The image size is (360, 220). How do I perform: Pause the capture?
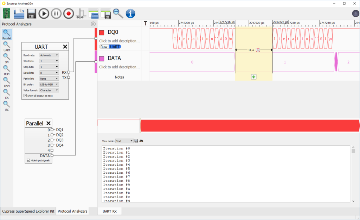pos(56,13)
